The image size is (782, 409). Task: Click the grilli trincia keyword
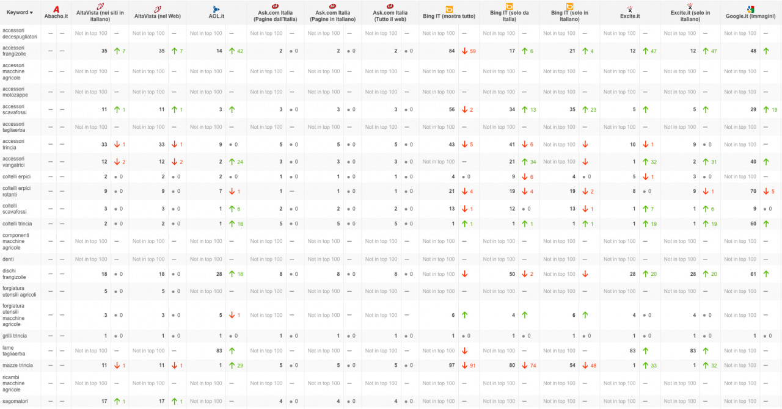coord(15,336)
